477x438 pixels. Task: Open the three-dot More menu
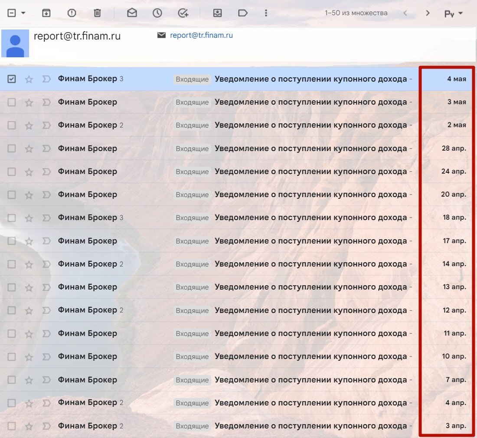[266, 13]
